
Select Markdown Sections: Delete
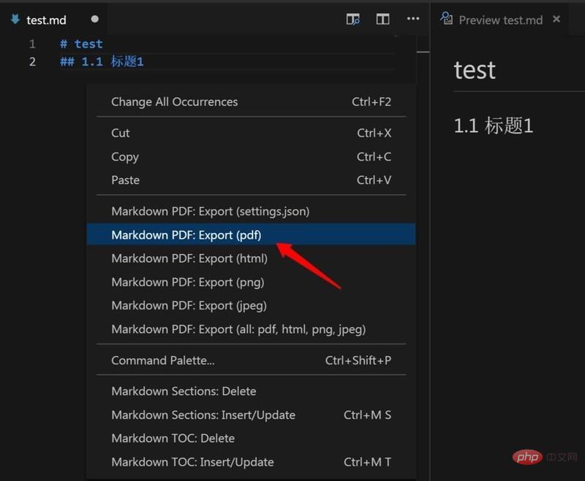(x=183, y=391)
